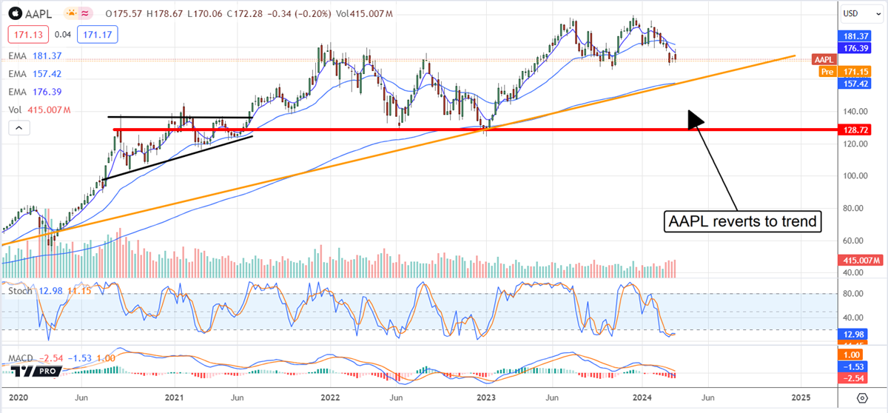This screenshot has height=413, width=888.
Task: Click the Apple logo next to AAPL
Action: [15, 14]
